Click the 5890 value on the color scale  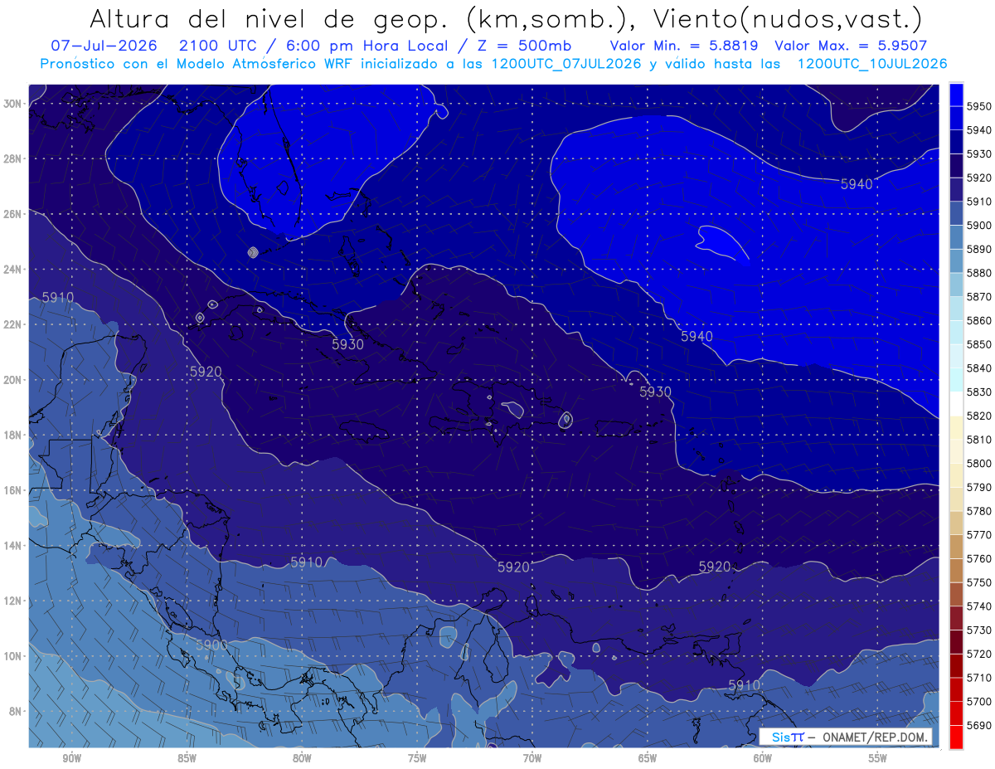[979, 249]
